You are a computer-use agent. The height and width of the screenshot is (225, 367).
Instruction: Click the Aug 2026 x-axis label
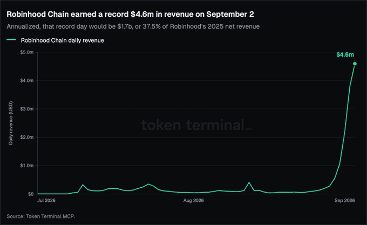(x=194, y=200)
